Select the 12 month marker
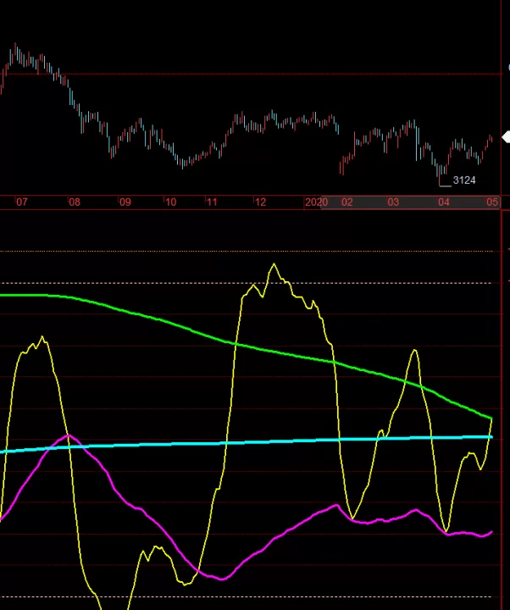510x610 pixels. tap(260, 202)
